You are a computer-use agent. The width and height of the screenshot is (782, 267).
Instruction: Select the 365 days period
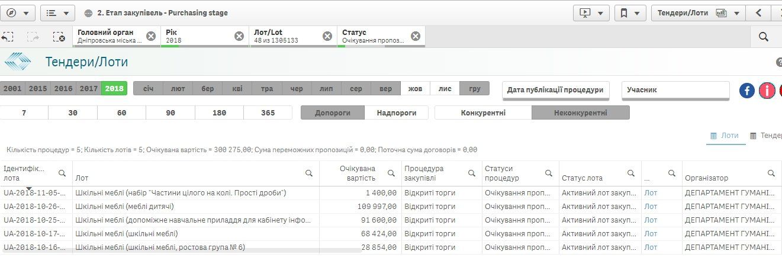(268, 112)
